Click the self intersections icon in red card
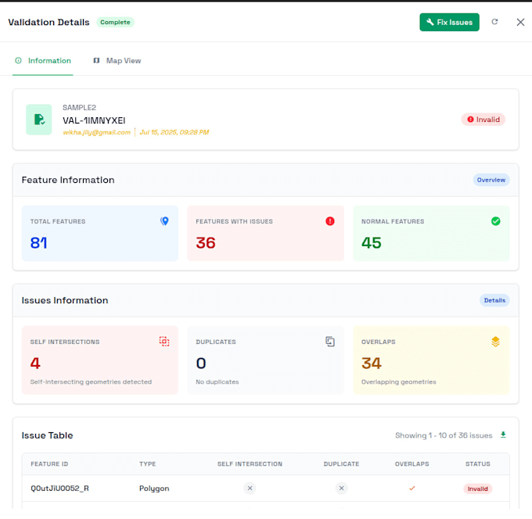This screenshot has width=532, height=519. click(164, 342)
